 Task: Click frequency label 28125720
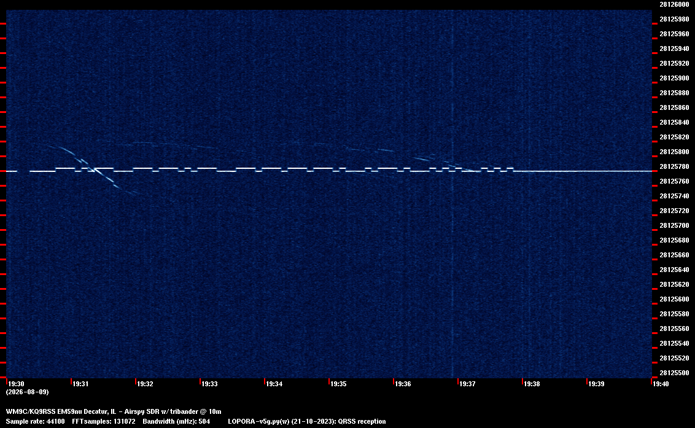click(x=674, y=211)
